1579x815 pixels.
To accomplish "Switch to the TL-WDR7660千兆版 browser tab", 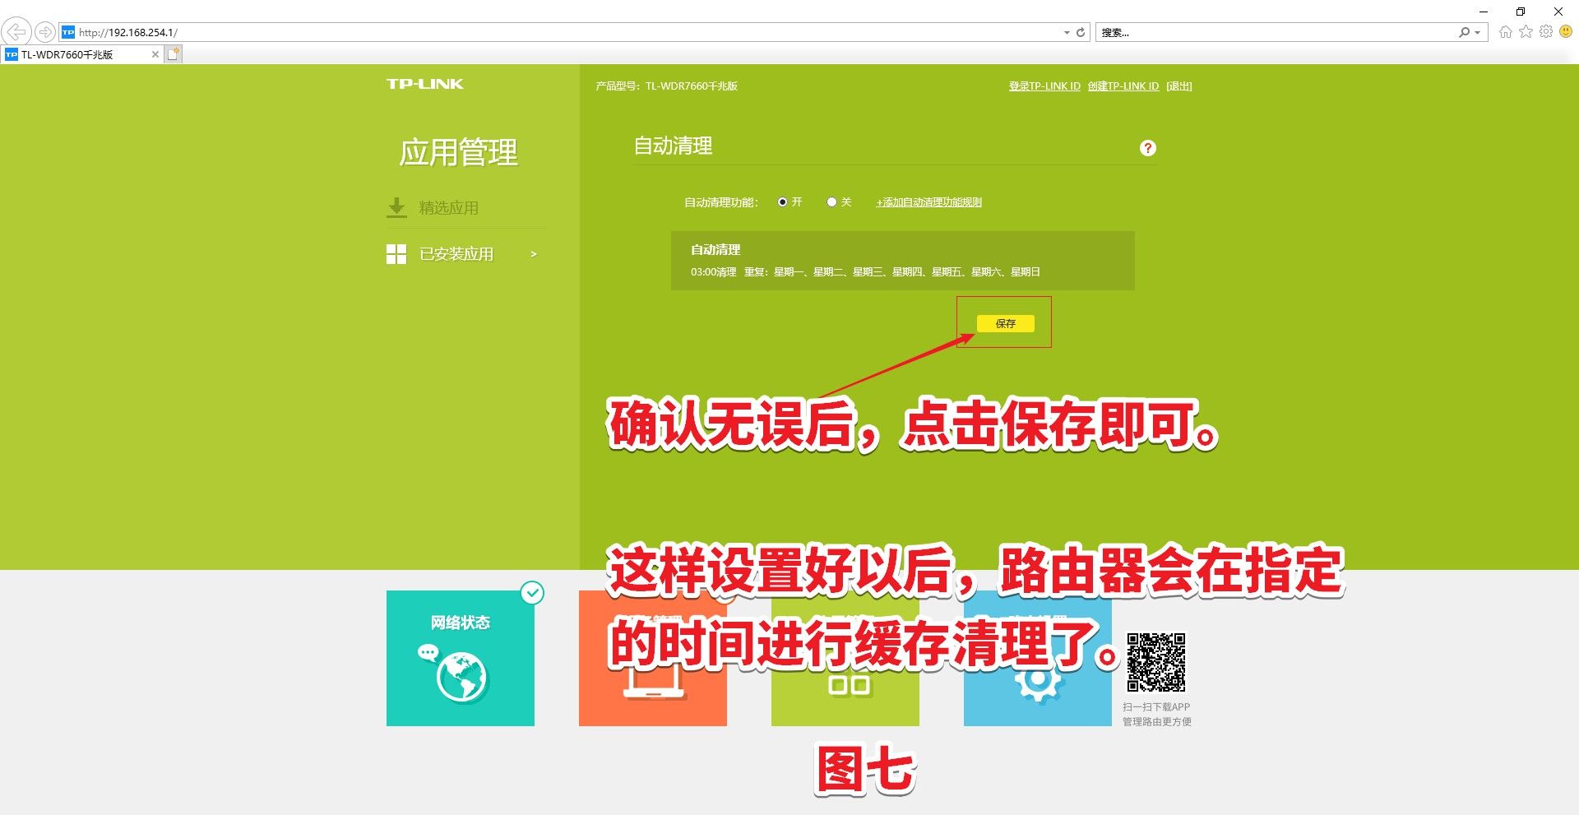I will (x=74, y=54).
